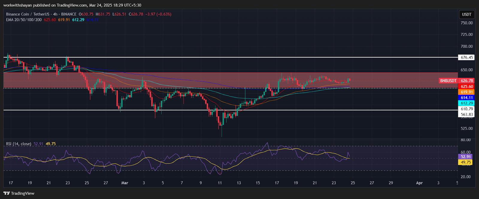
Task: Click the blue 614.11 EMA price tag
Action: pos(467,98)
